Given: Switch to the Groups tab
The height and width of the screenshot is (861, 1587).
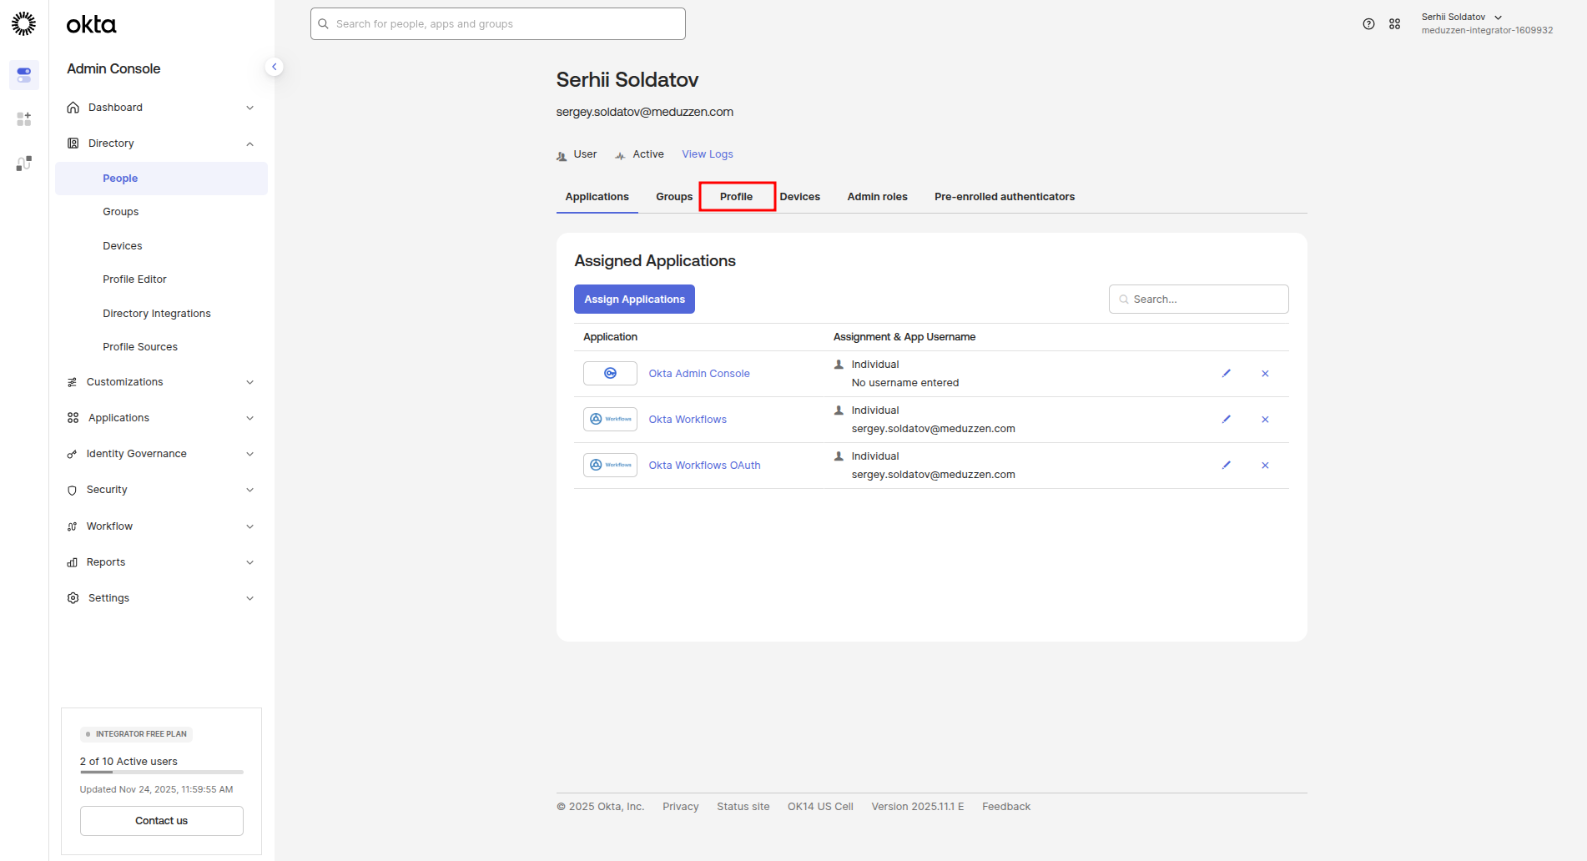Looking at the screenshot, I should click(x=674, y=197).
